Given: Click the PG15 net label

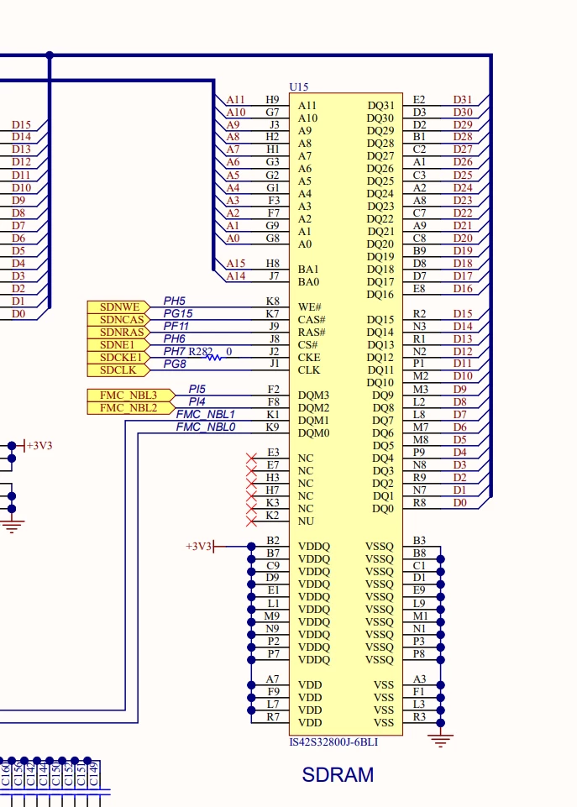Looking at the screenshot, I should pos(177,313).
